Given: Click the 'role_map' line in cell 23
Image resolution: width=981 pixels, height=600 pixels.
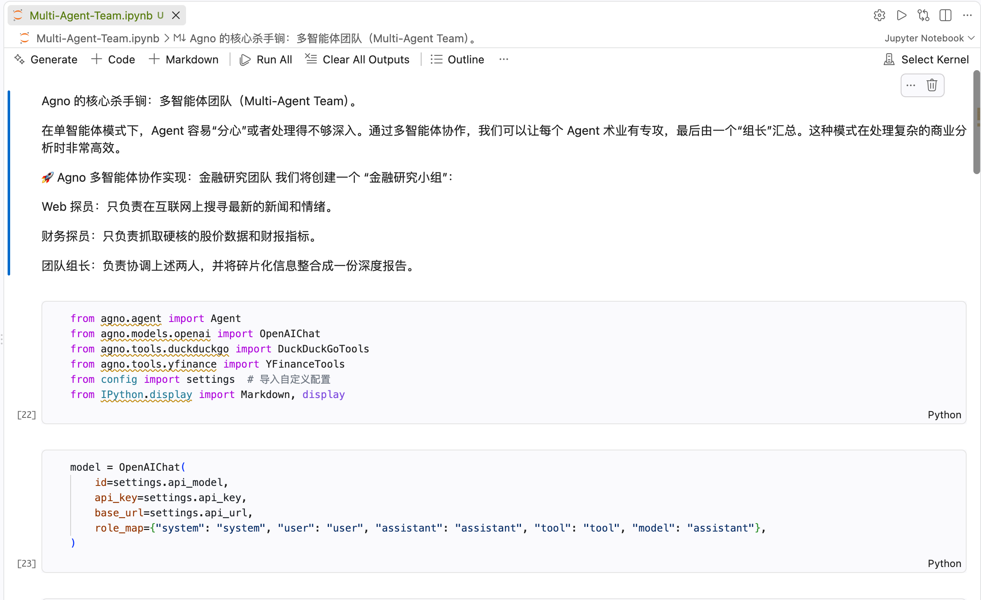Looking at the screenshot, I should [x=430, y=528].
